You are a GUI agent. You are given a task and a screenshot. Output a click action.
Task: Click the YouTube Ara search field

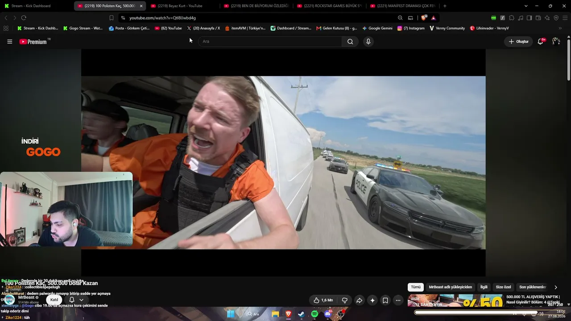pos(270,41)
